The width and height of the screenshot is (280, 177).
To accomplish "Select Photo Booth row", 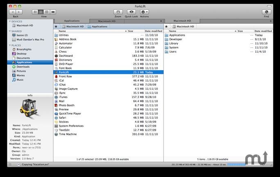I will [x=108, y=105].
